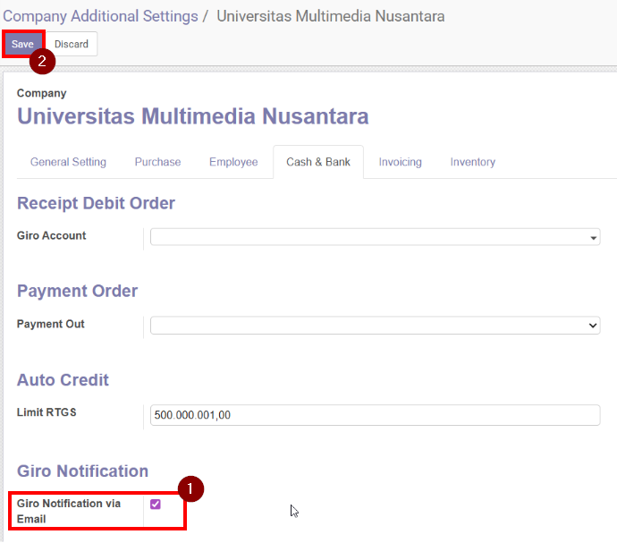
Task: Open the Inventory tab
Action: pos(472,162)
